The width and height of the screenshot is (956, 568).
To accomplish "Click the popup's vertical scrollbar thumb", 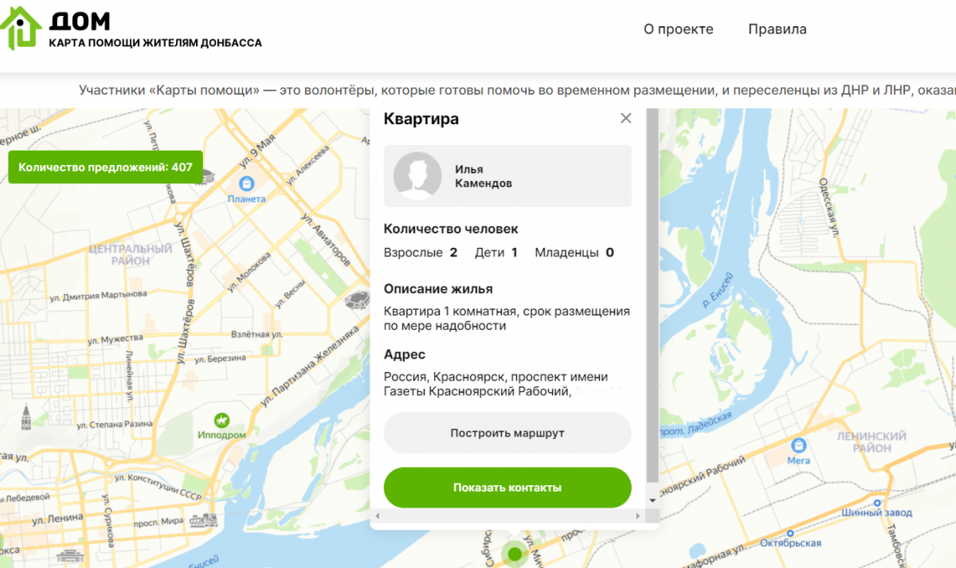I will point(652,295).
